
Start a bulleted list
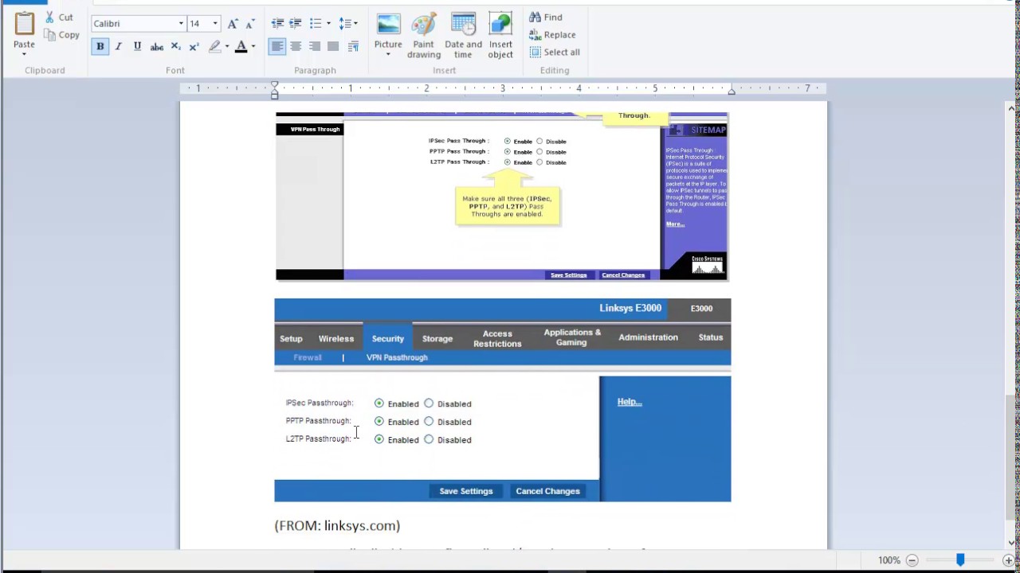point(316,24)
